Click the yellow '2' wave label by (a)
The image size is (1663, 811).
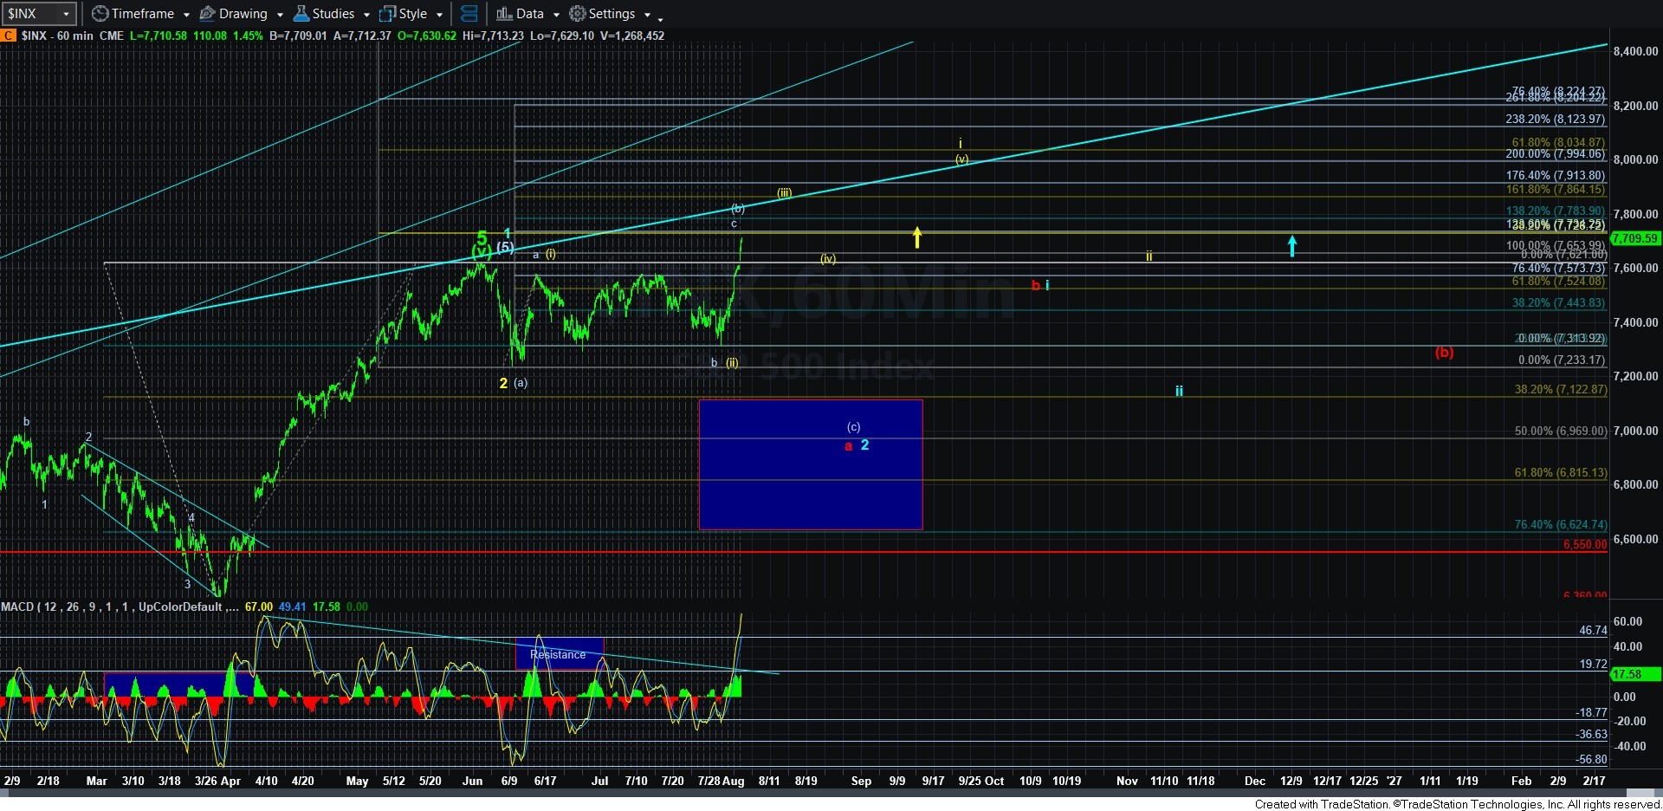pos(503,383)
